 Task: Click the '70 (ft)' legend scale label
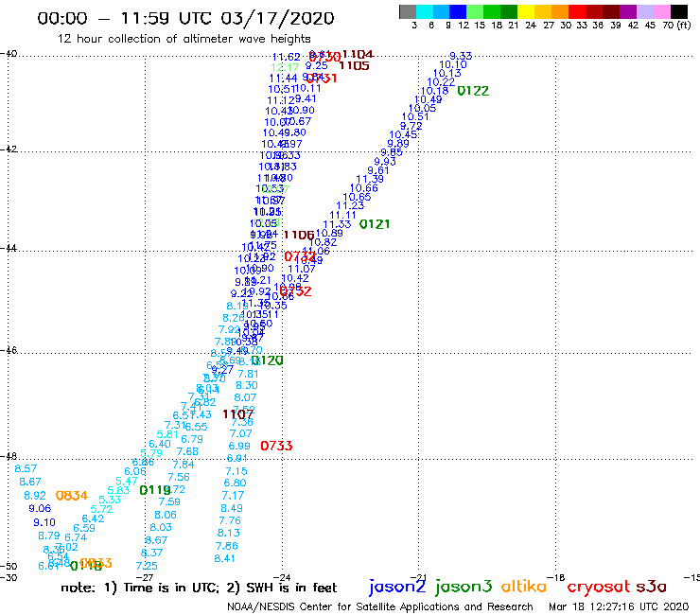click(x=676, y=25)
